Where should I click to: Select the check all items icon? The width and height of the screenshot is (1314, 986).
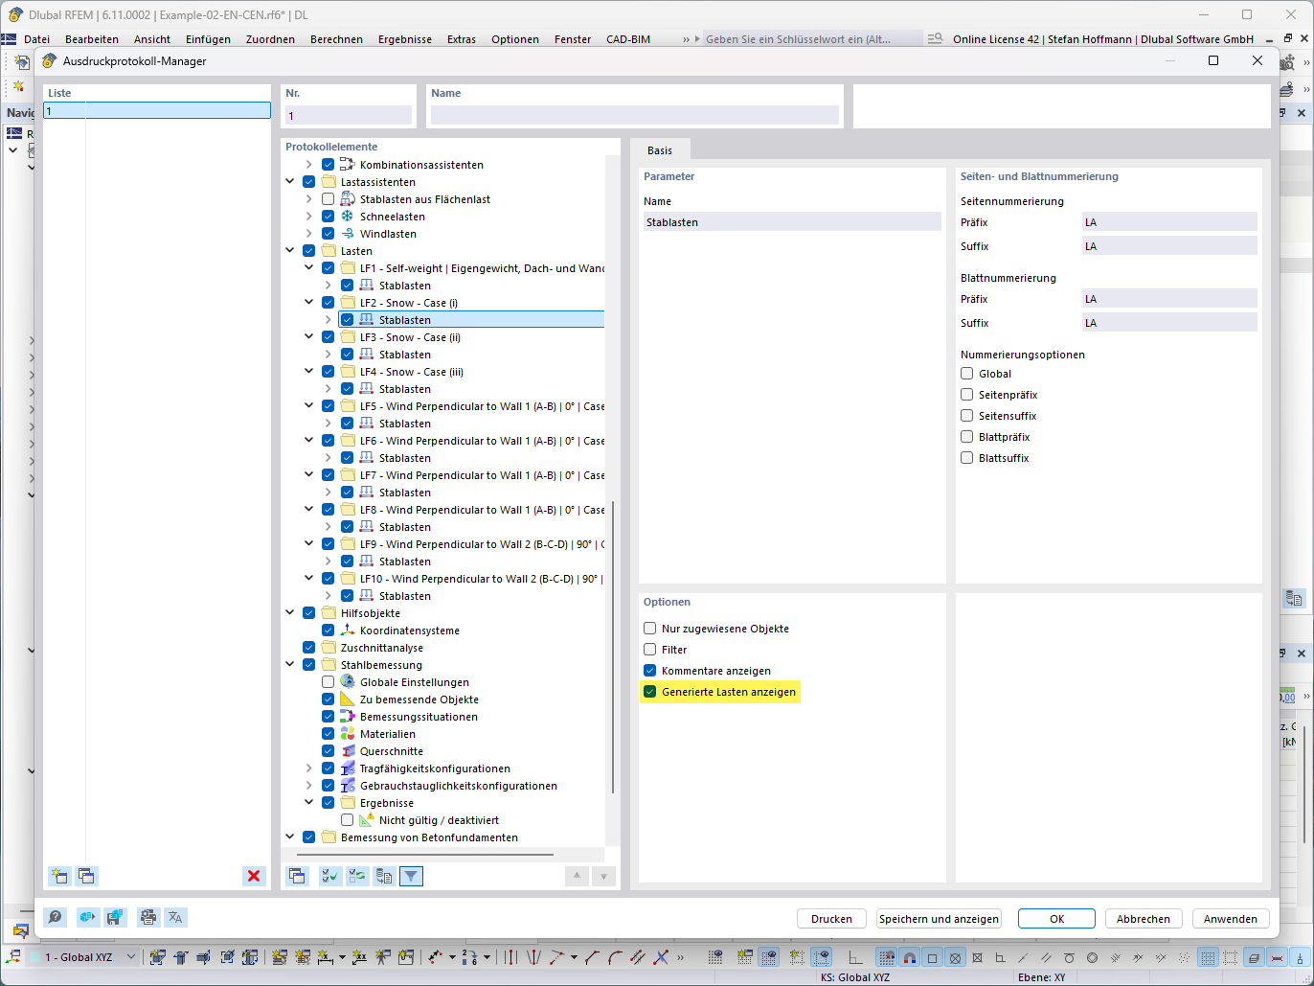pos(329,875)
